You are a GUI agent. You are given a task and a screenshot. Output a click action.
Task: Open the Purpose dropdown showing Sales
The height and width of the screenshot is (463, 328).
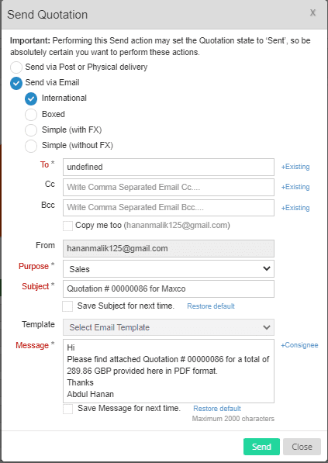pyautogui.click(x=168, y=268)
